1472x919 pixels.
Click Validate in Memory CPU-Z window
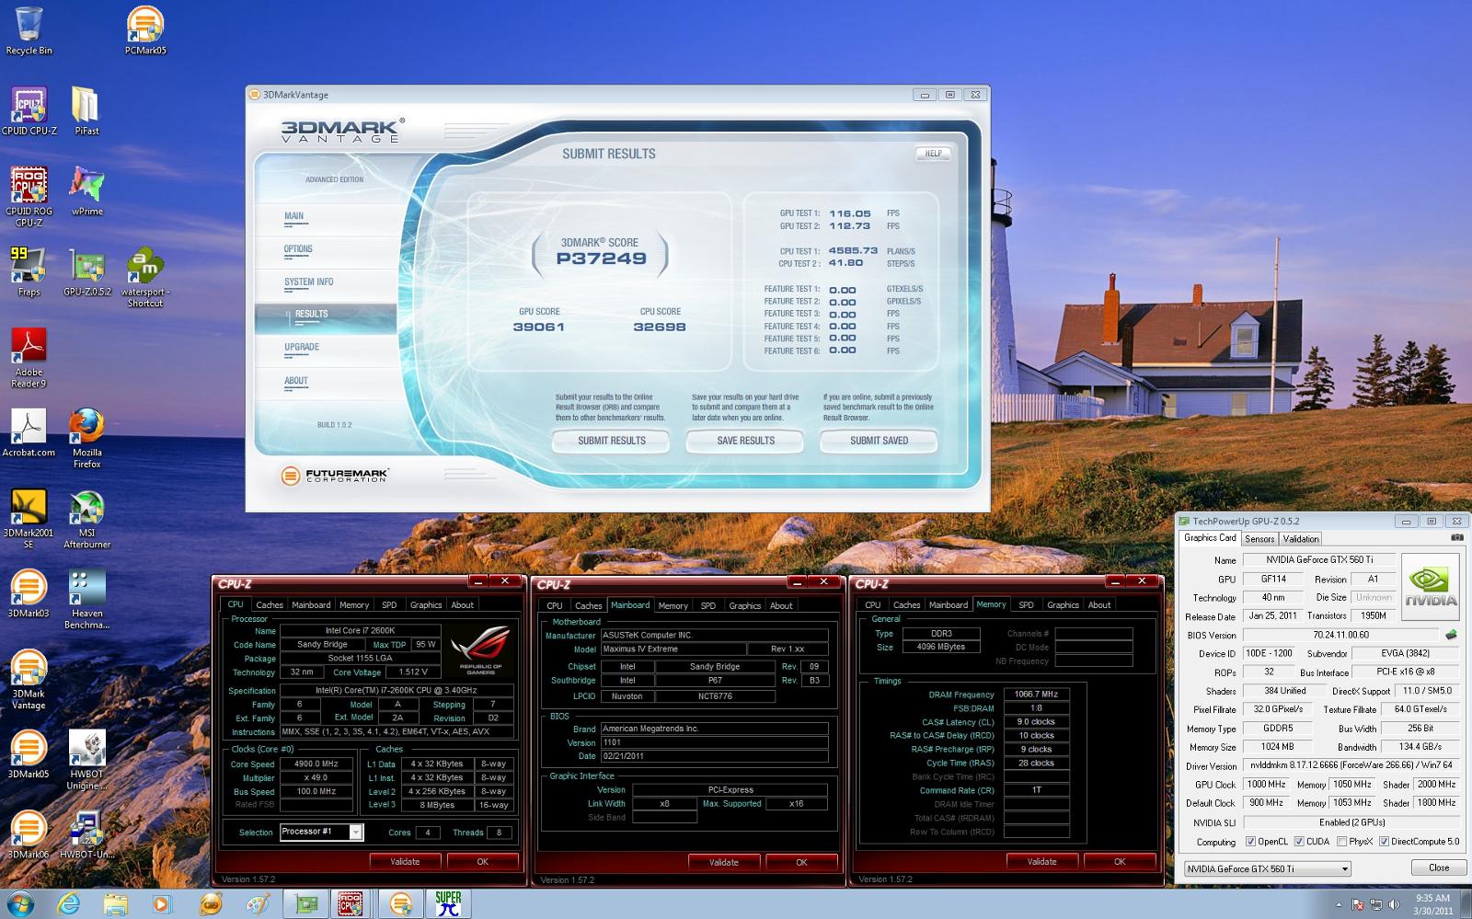[1041, 862]
